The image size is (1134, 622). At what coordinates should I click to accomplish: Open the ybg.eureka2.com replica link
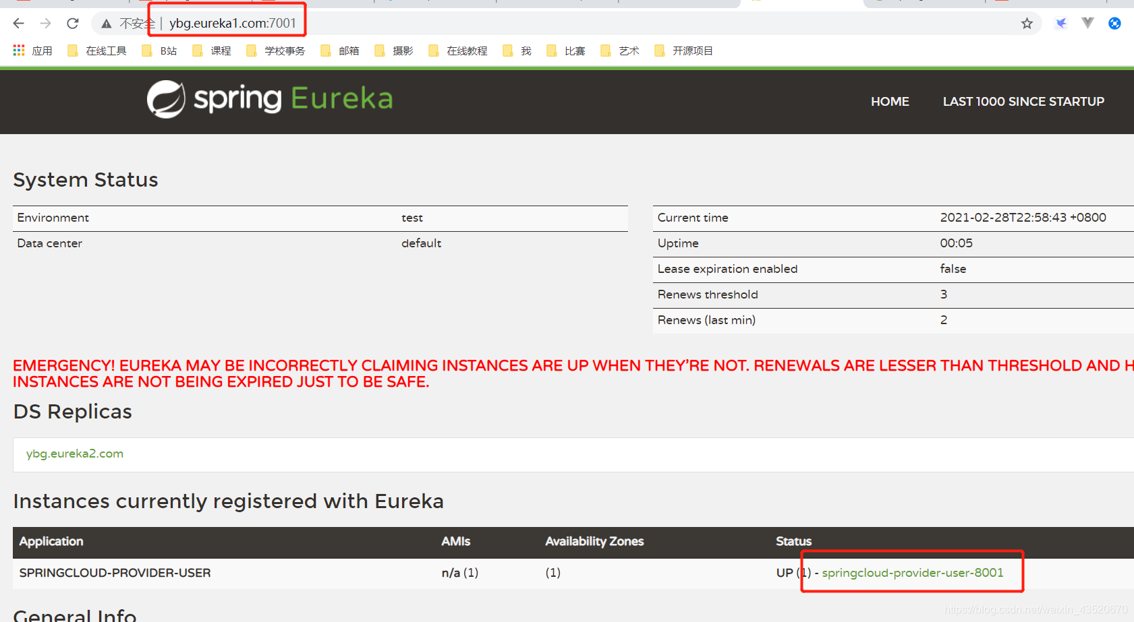75,454
